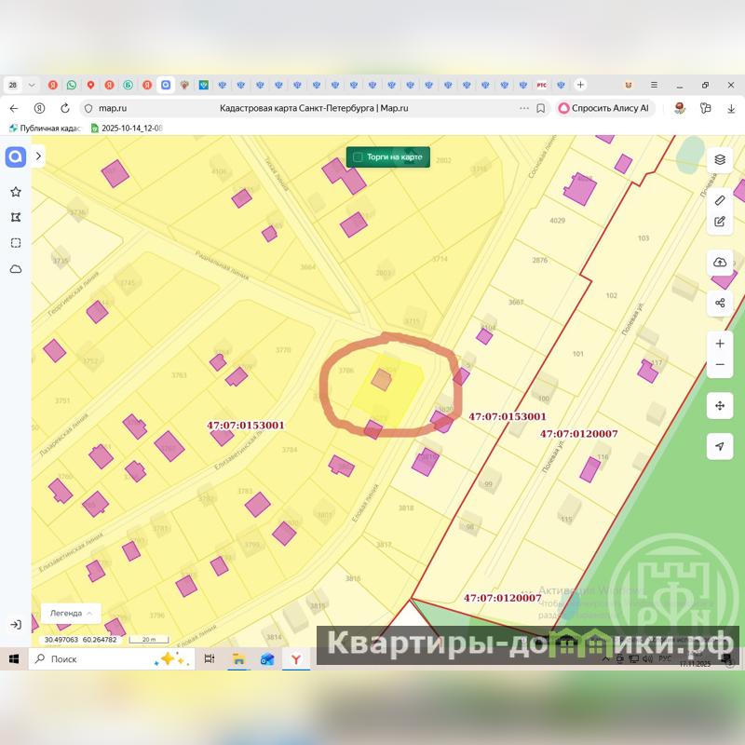Zoom out with the minus button

pos(719,366)
